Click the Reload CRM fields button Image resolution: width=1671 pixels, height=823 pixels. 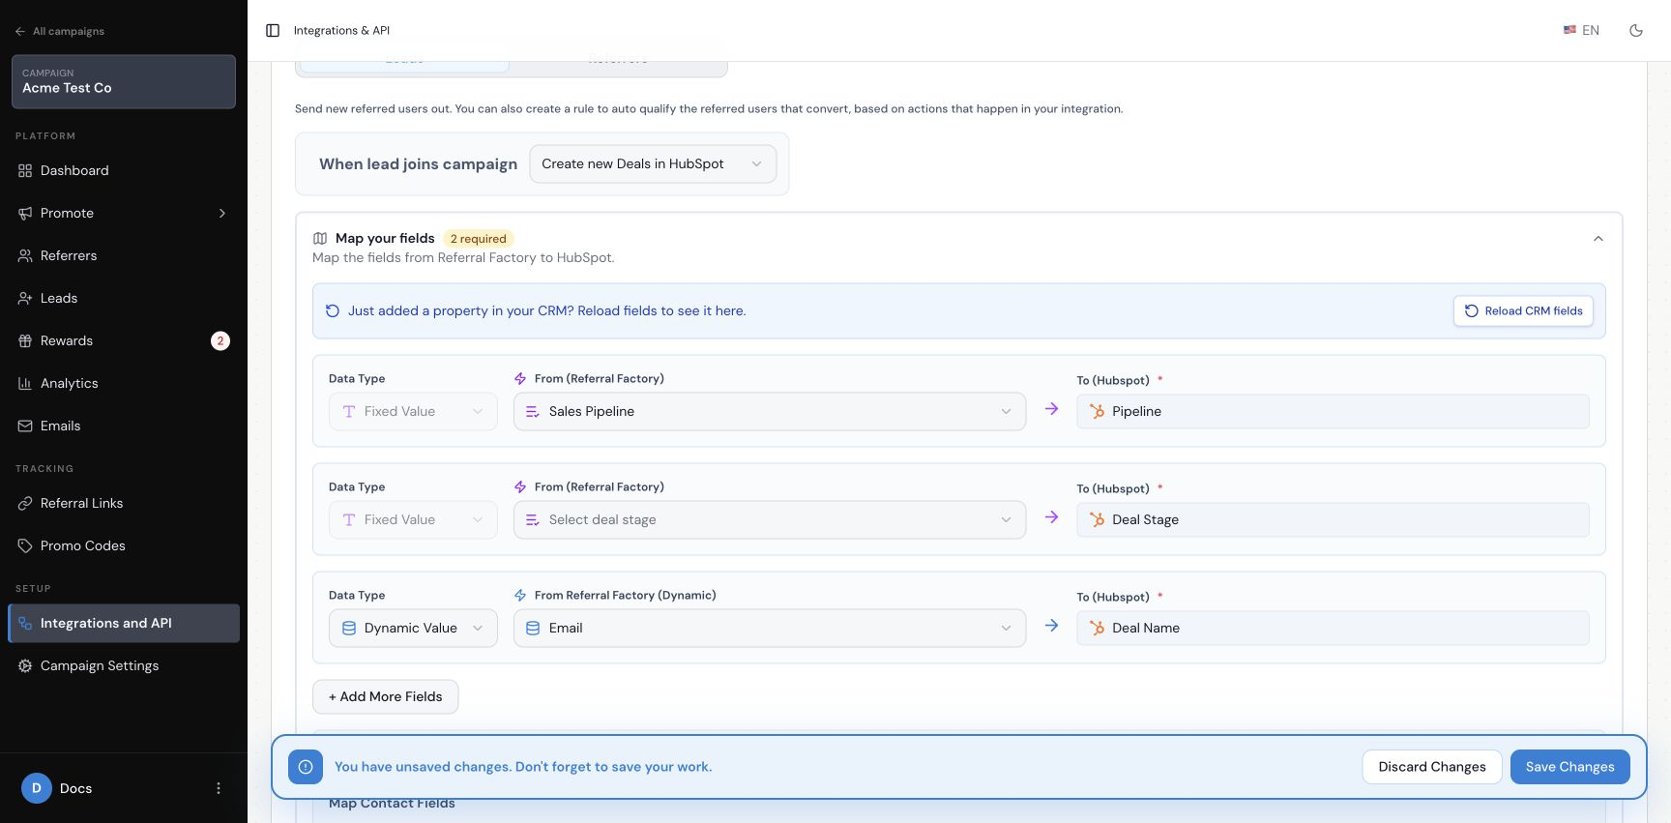1523,310
